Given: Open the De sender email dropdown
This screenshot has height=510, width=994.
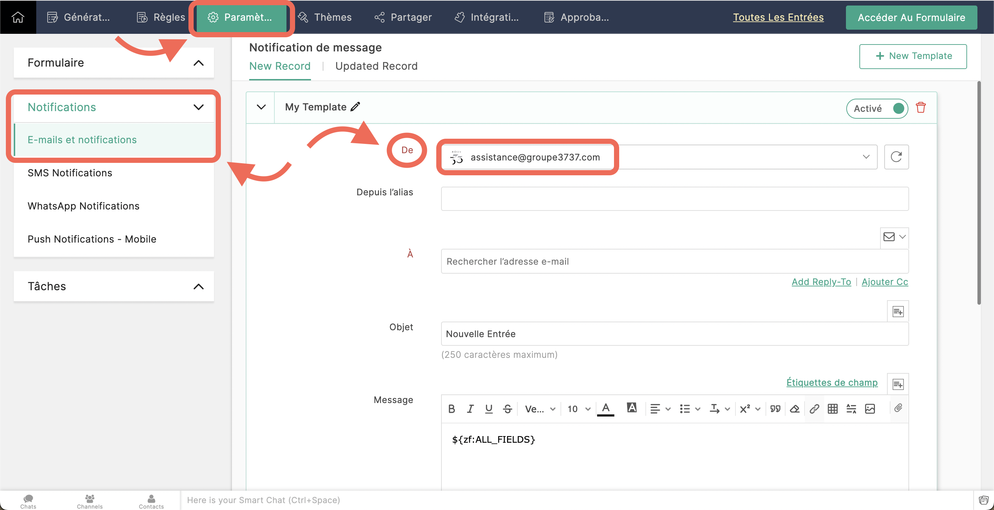Looking at the screenshot, I should [x=866, y=157].
